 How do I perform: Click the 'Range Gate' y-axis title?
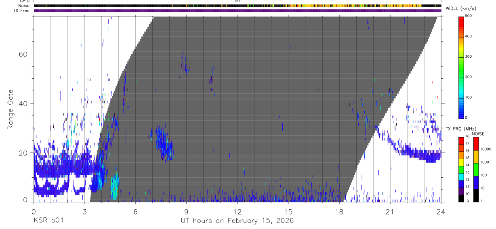pyautogui.click(x=10, y=110)
